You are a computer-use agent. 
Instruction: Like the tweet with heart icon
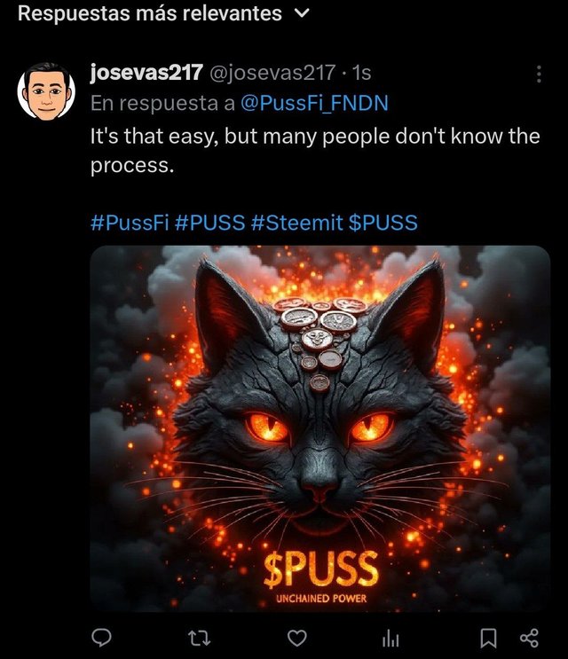coord(296,638)
